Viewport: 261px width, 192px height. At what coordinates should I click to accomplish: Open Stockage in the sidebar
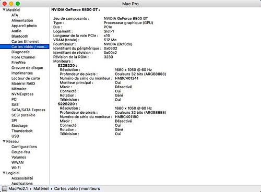click(x=19, y=126)
